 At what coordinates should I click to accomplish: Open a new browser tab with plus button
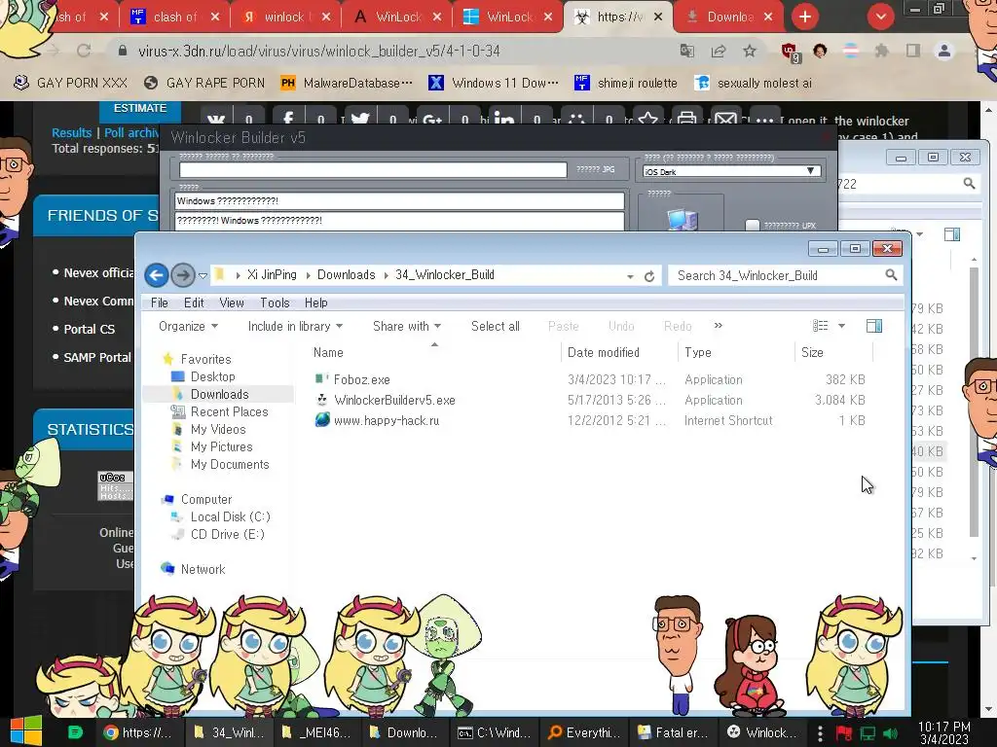pyautogui.click(x=805, y=18)
